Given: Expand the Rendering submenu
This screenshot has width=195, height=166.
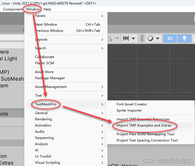Looking at the screenshot, I should pos(66,119).
